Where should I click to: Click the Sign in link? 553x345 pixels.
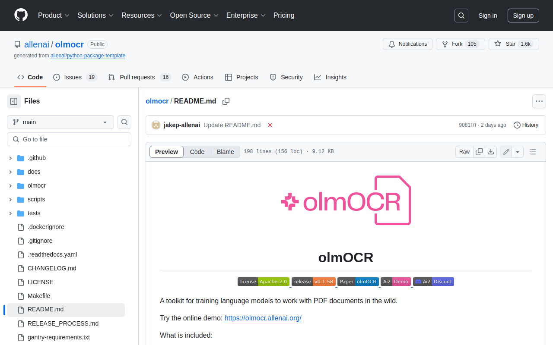click(x=488, y=16)
